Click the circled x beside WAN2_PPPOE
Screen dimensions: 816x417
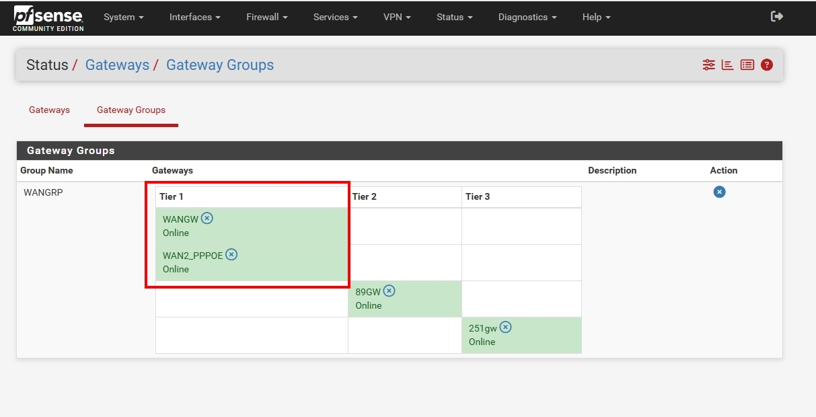[231, 254]
